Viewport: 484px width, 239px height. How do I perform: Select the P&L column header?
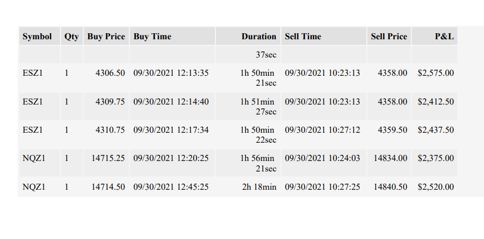pyautogui.click(x=435, y=37)
